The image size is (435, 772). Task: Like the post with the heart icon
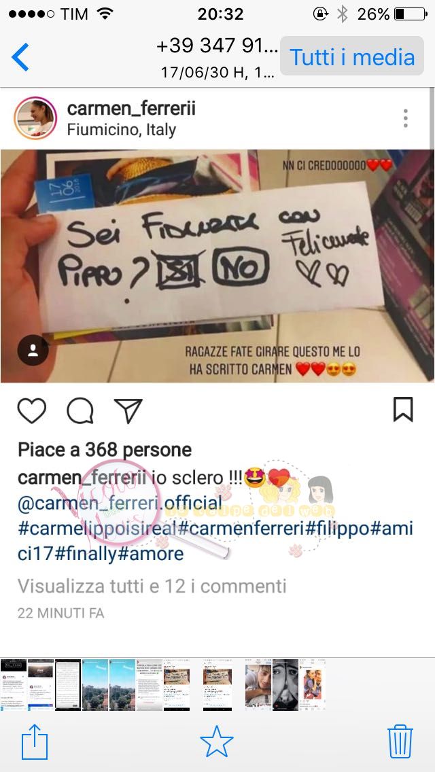[x=32, y=410]
